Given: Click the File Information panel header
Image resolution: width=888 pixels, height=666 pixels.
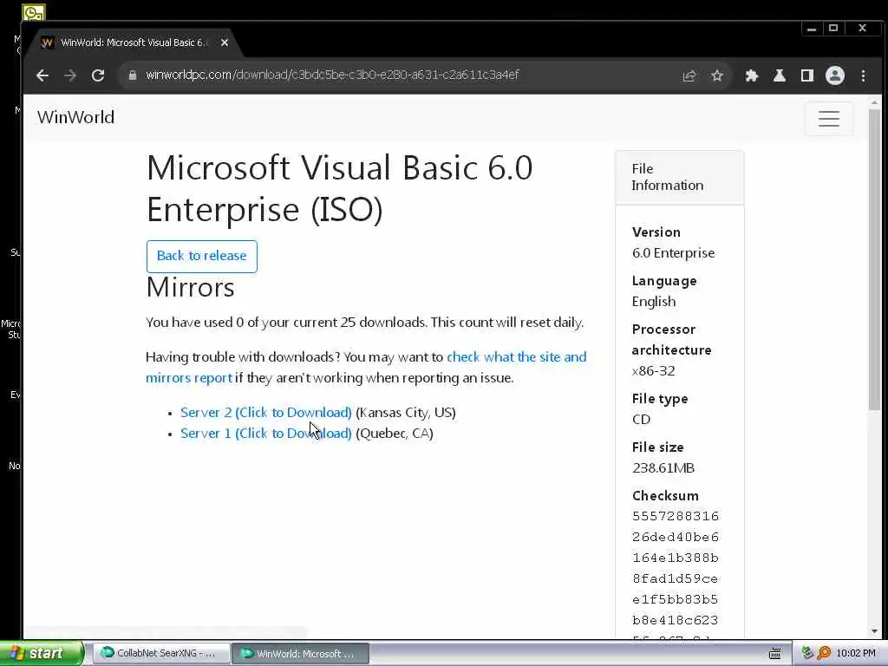Looking at the screenshot, I should coord(680,177).
